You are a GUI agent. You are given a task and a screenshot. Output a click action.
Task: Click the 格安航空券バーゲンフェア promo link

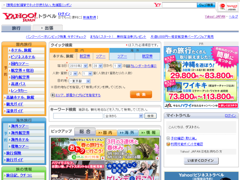(x=182, y=37)
